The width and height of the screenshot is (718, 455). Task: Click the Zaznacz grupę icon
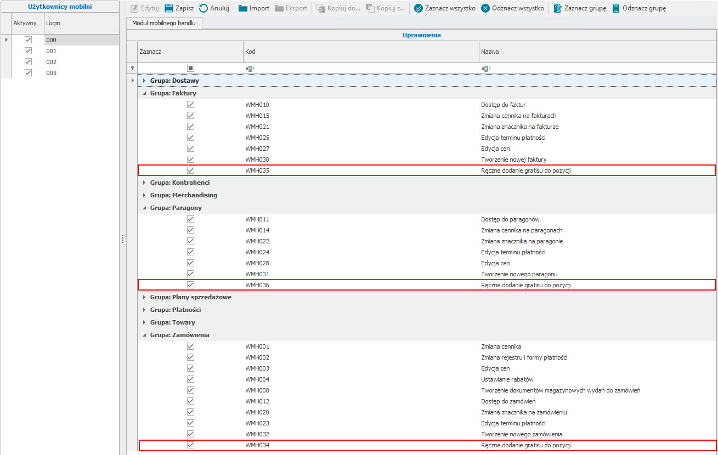coord(558,8)
